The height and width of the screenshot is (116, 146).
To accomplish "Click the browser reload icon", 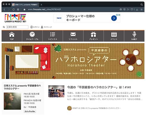I will [x=13, y=10].
